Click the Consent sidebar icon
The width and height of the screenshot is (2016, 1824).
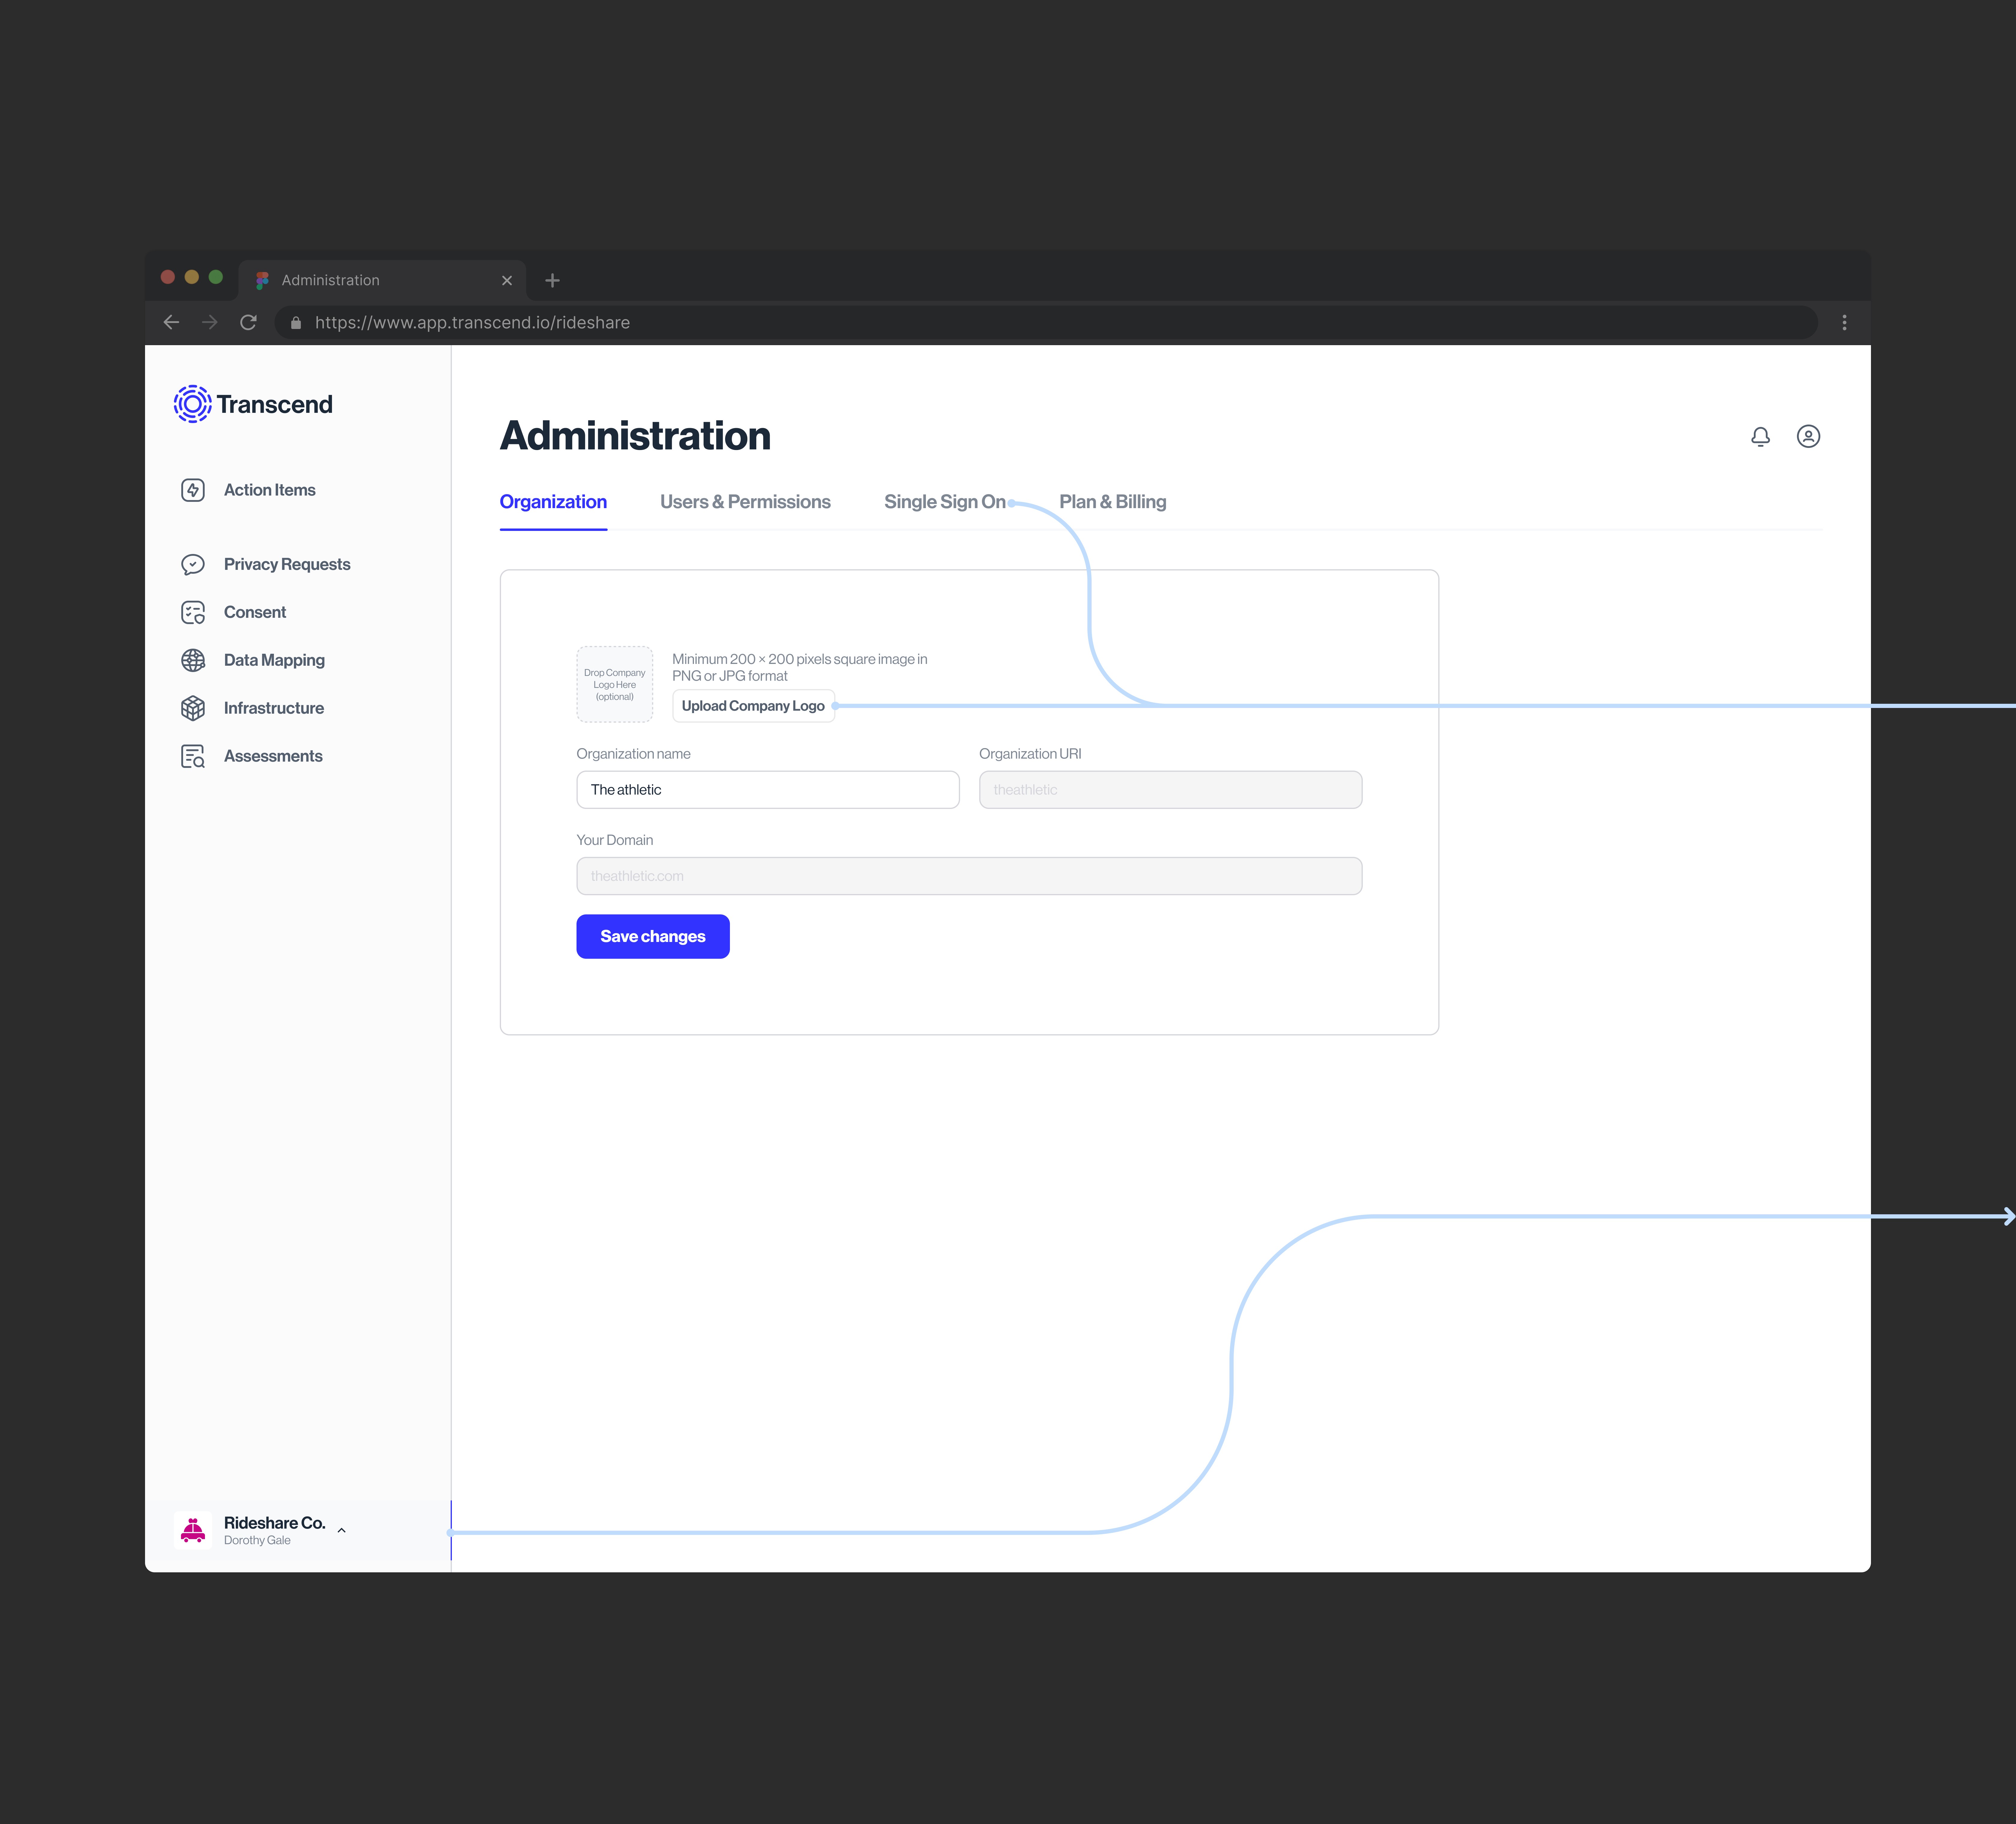tap(193, 612)
